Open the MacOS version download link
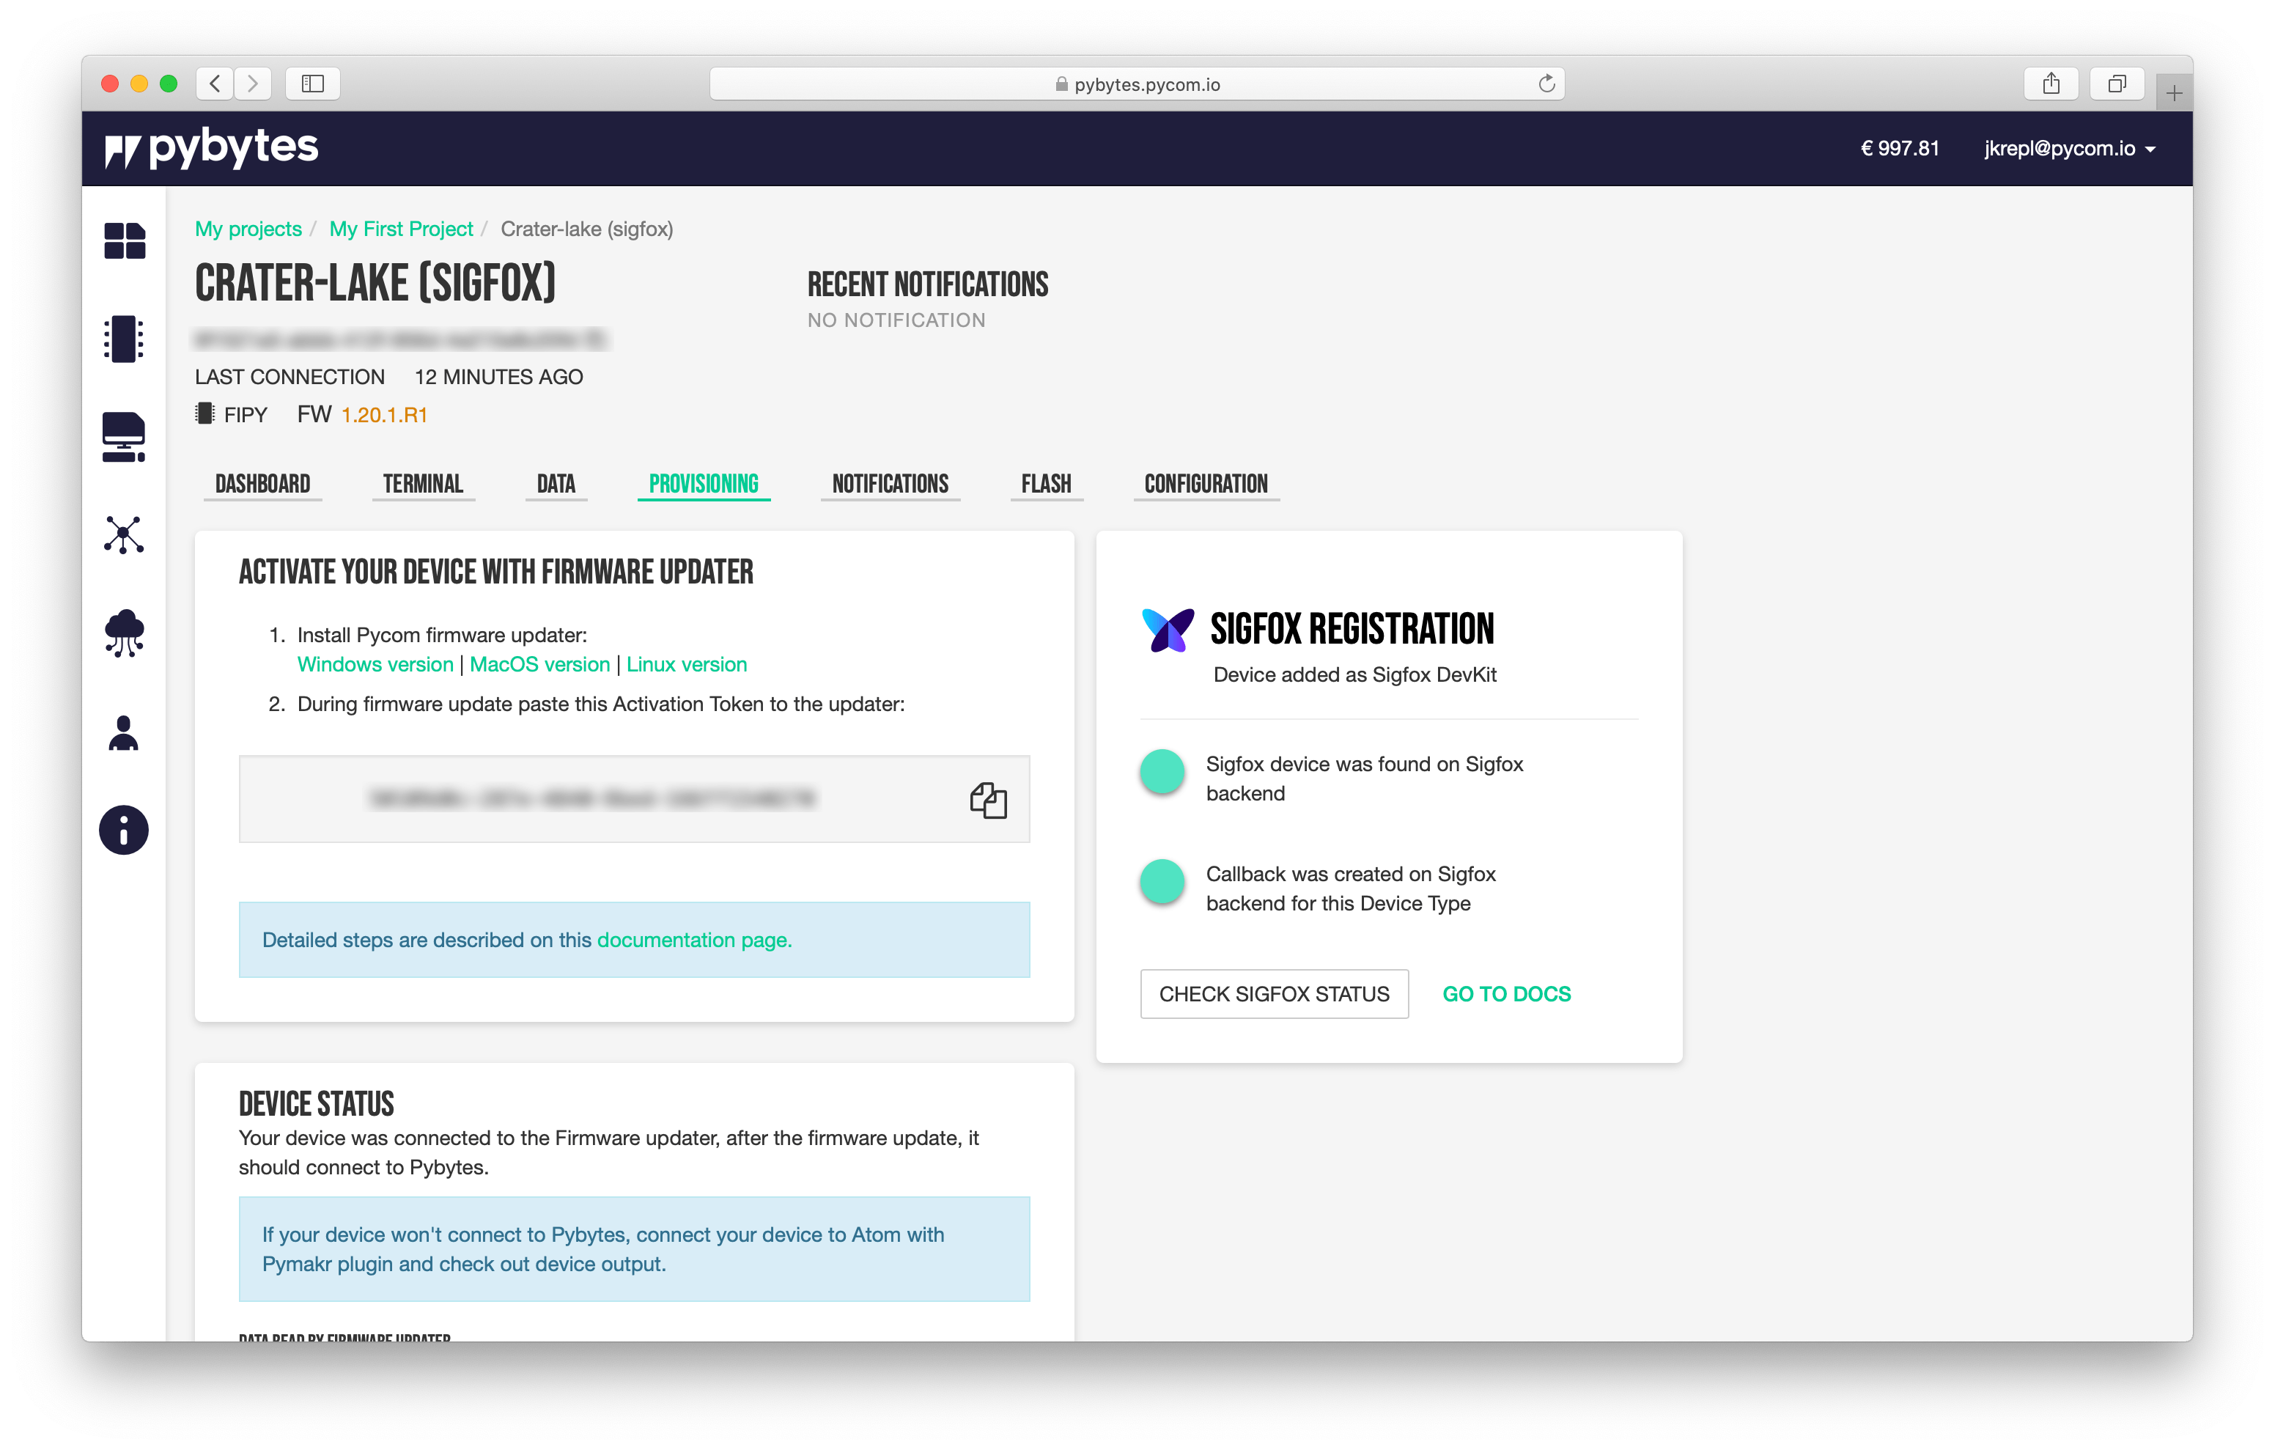The image size is (2275, 1450). [539, 664]
